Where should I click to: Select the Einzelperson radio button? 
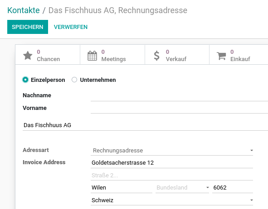25,80
